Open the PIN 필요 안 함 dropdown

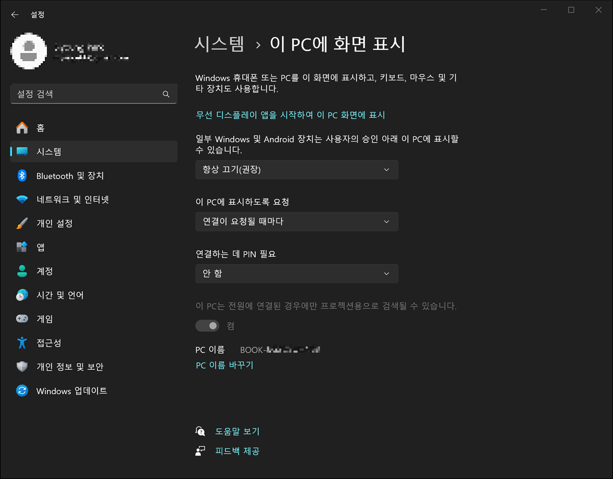[x=297, y=274]
